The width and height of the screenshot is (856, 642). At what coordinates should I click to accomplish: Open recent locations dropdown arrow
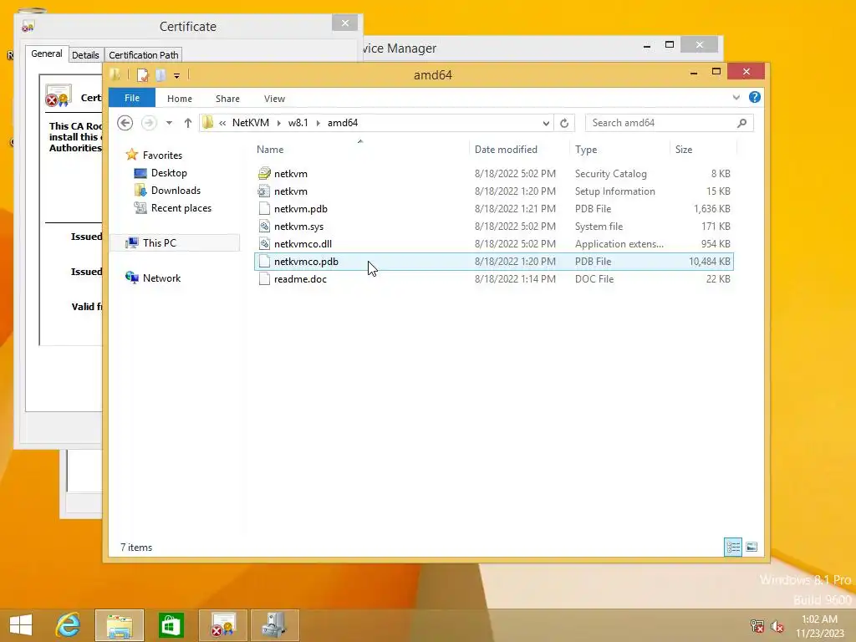tap(169, 123)
